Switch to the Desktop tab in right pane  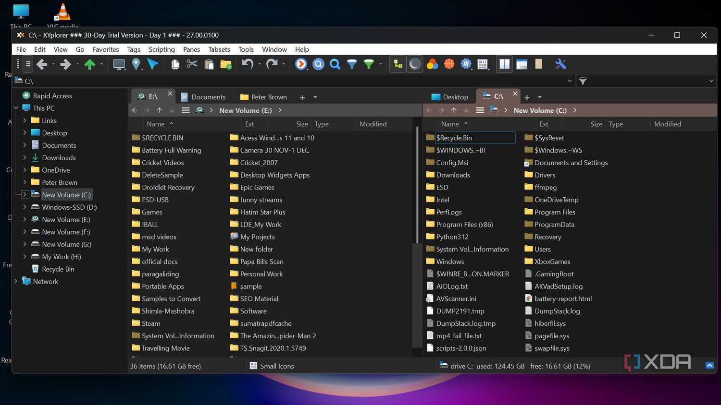coord(450,97)
